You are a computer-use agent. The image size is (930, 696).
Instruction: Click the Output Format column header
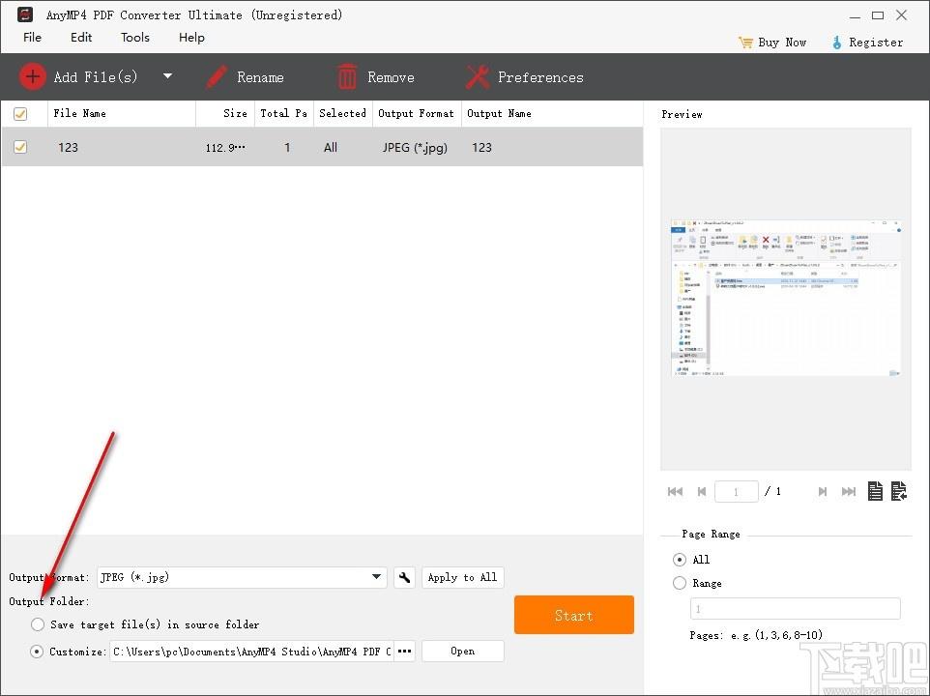click(x=416, y=113)
